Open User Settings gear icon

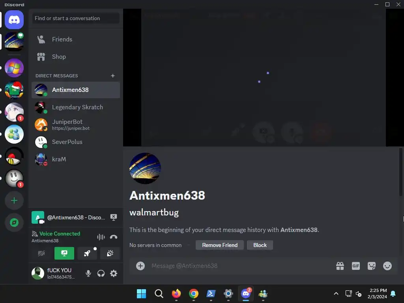[114, 273]
